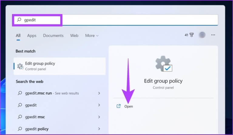Click search icon beside gpedit msc

20,117
